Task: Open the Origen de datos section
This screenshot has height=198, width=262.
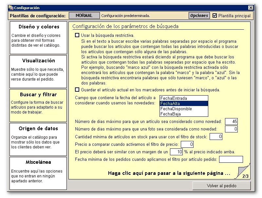Action: pyautogui.click(x=38, y=139)
